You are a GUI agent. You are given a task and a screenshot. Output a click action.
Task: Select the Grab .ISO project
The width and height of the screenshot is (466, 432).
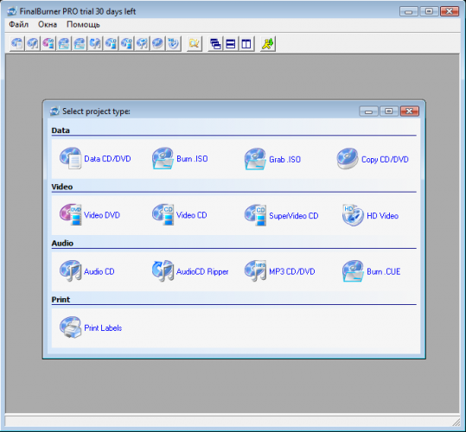pos(272,159)
